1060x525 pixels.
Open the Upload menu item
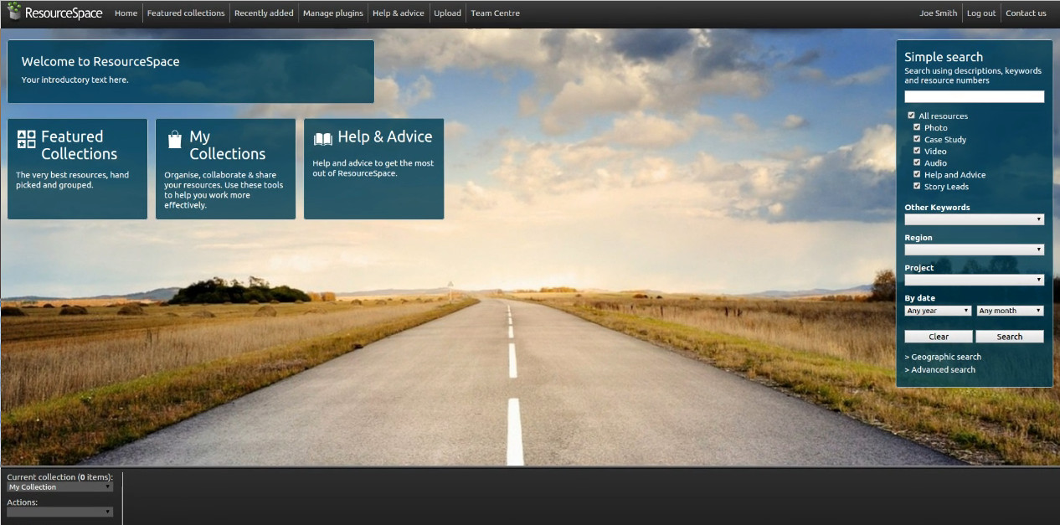(x=447, y=13)
